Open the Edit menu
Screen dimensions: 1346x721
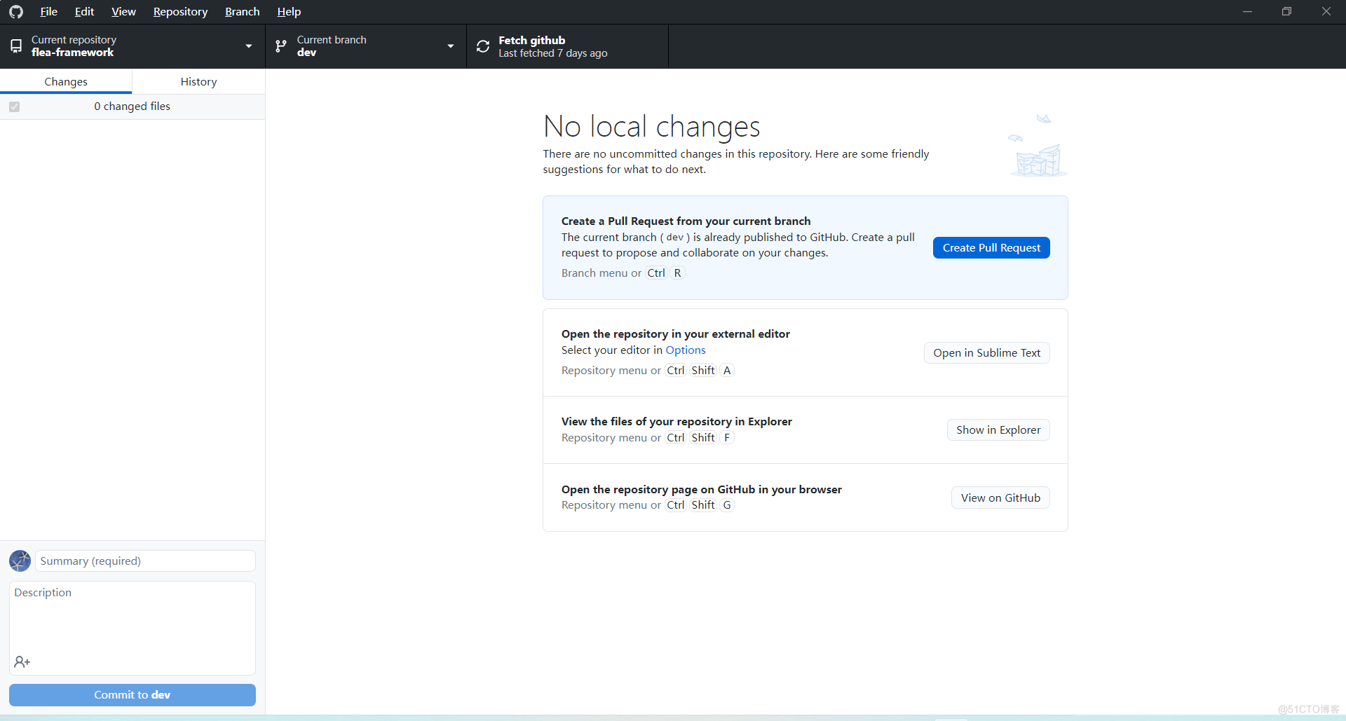click(x=84, y=12)
